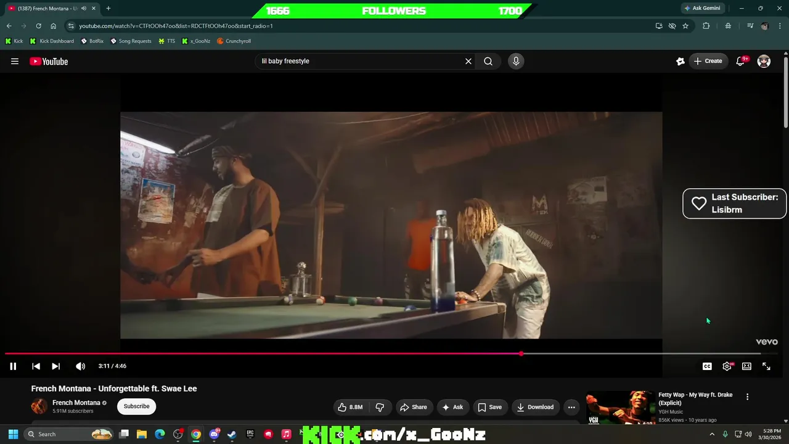This screenshot has height=444, width=789.
Task: Open Chrome extensions puzzle icon
Action: (x=706, y=26)
